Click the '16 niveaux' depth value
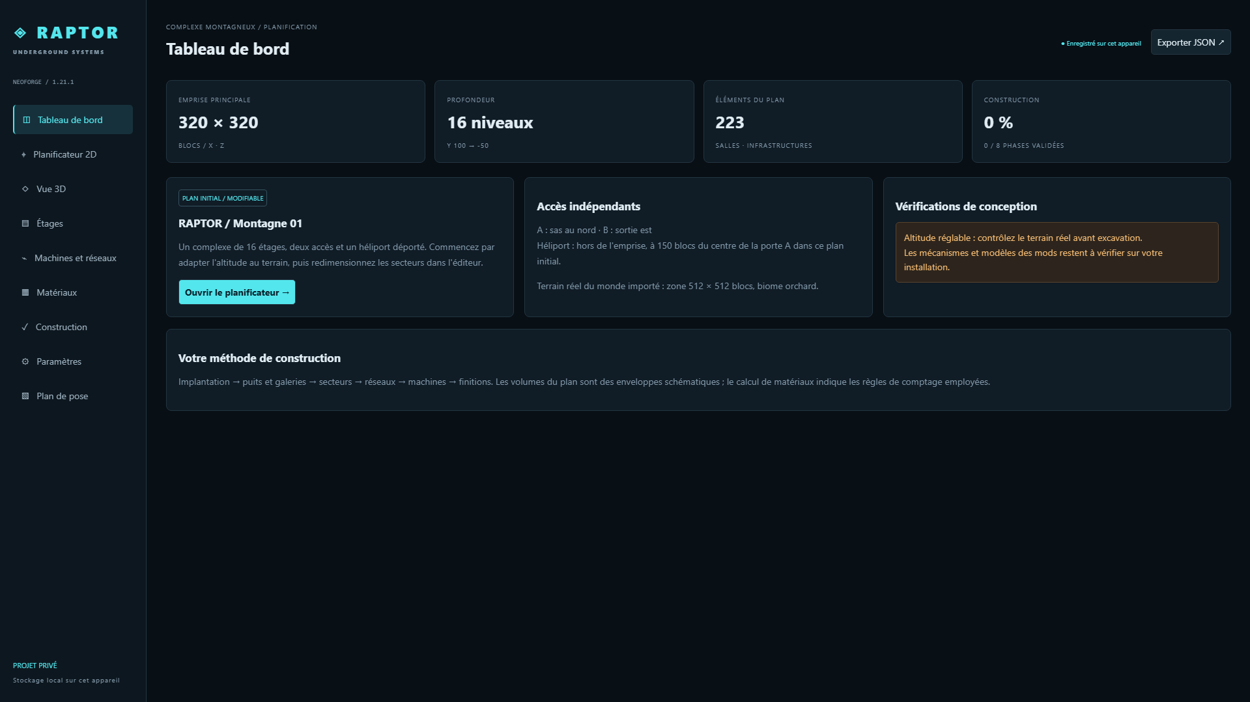1250x702 pixels. point(490,122)
